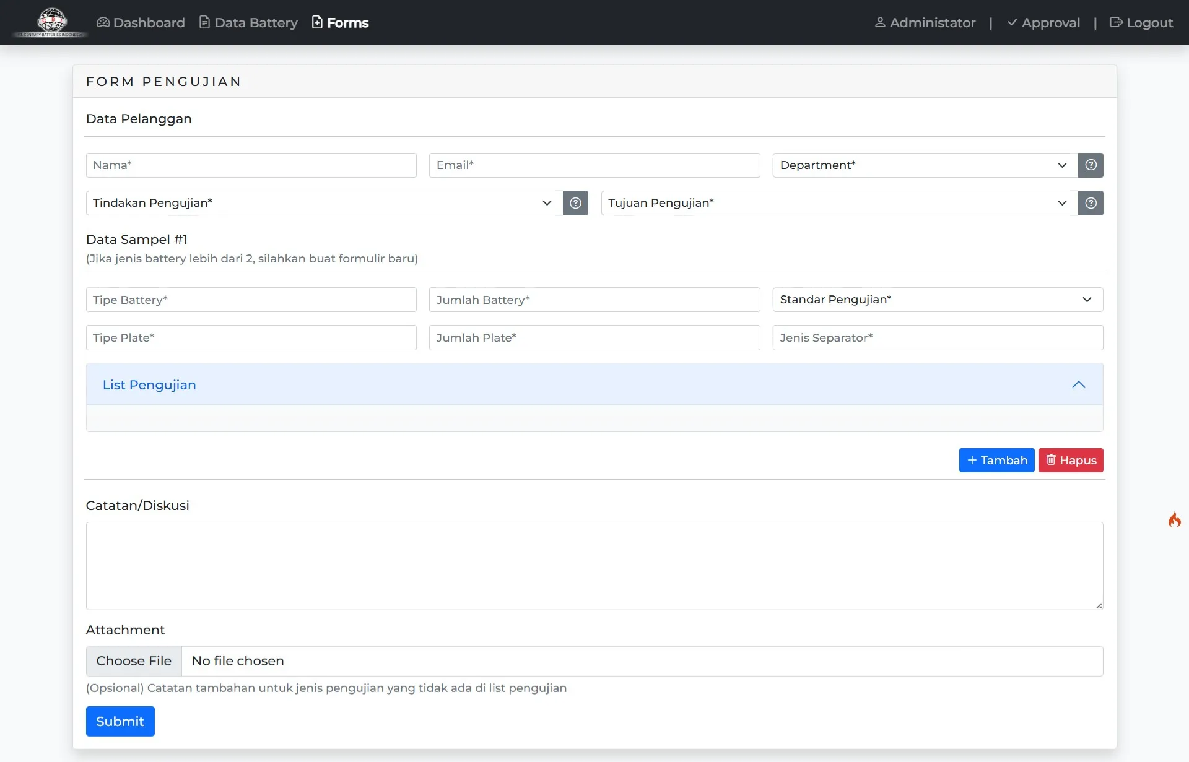Open help icon beside Tindakan Pengujian
Viewport: 1189px width, 762px height.
tap(575, 203)
